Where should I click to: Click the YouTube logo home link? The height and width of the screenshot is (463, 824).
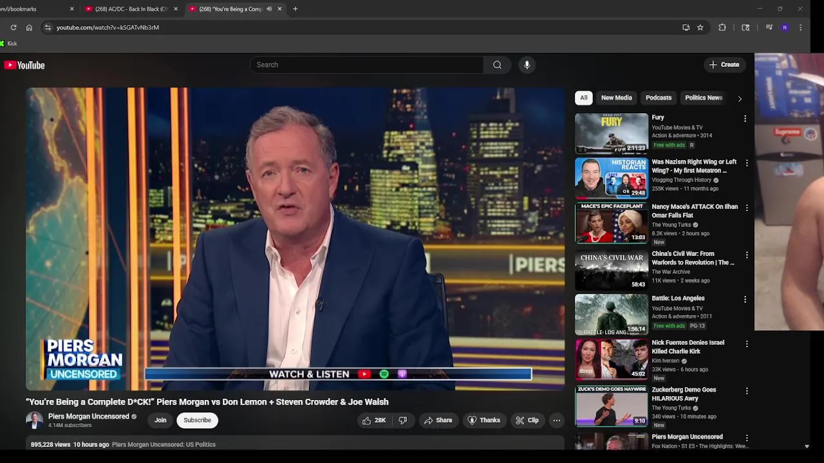tap(24, 65)
